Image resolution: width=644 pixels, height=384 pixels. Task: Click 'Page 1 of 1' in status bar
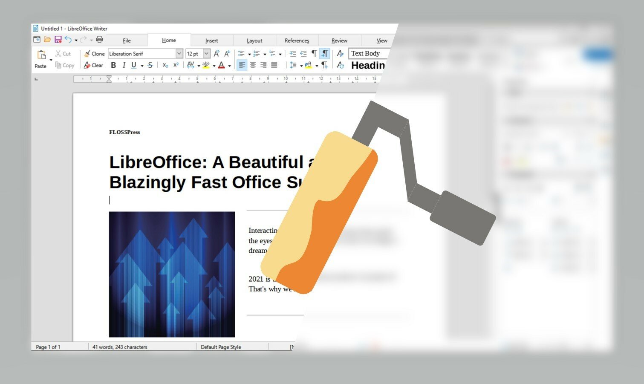coord(48,347)
